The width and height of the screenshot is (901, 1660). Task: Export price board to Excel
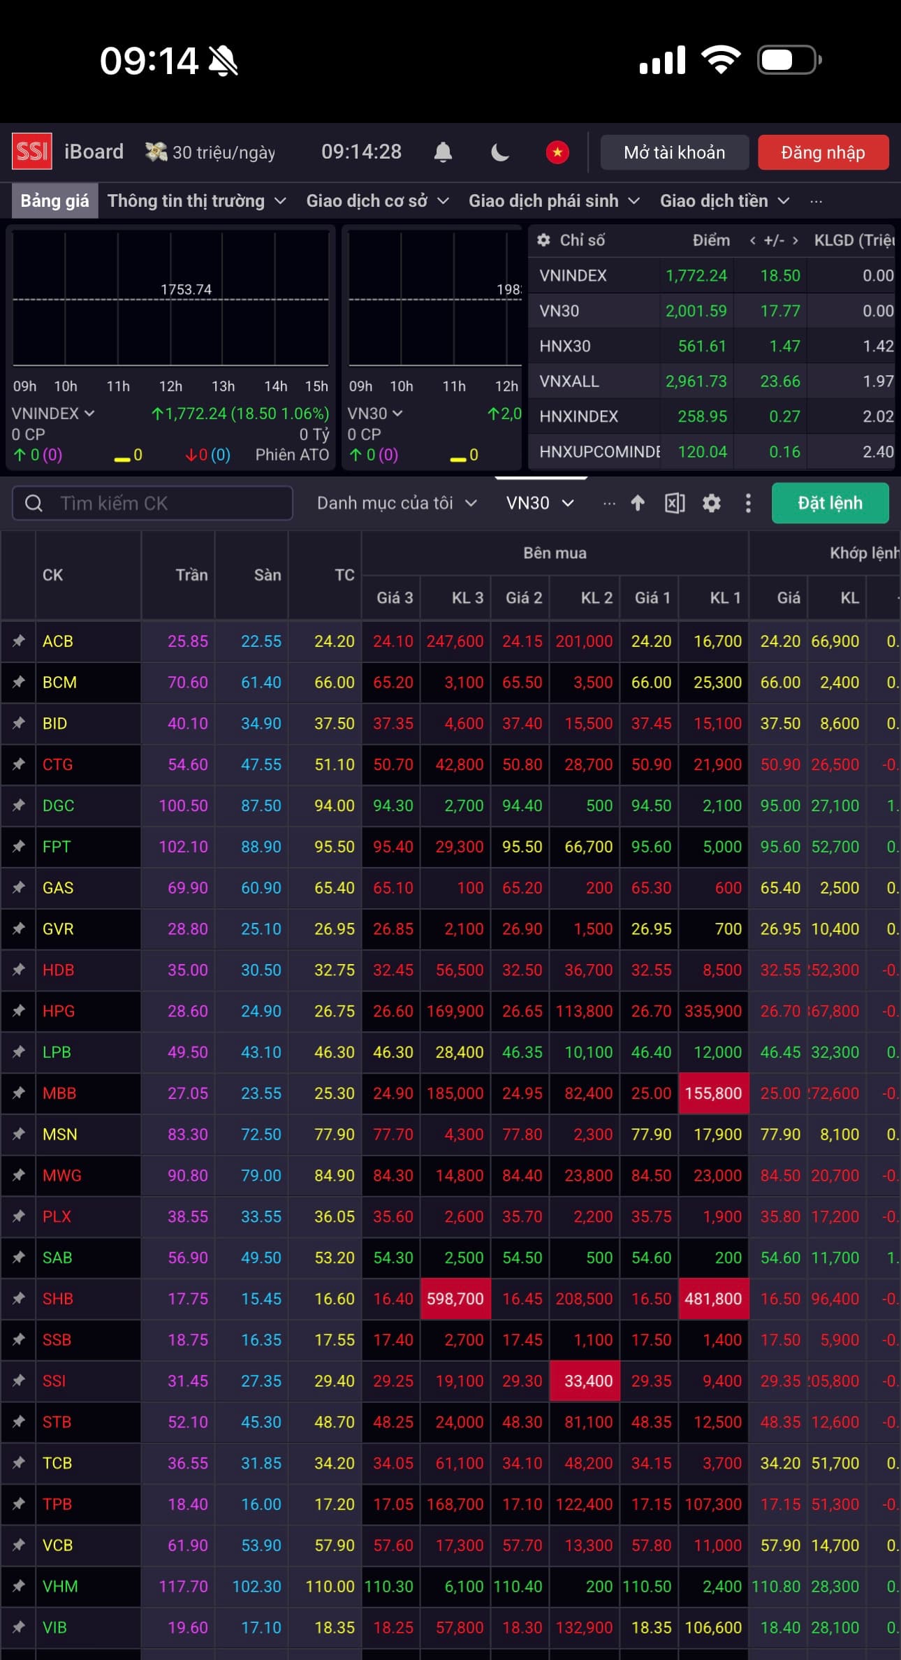(x=674, y=503)
